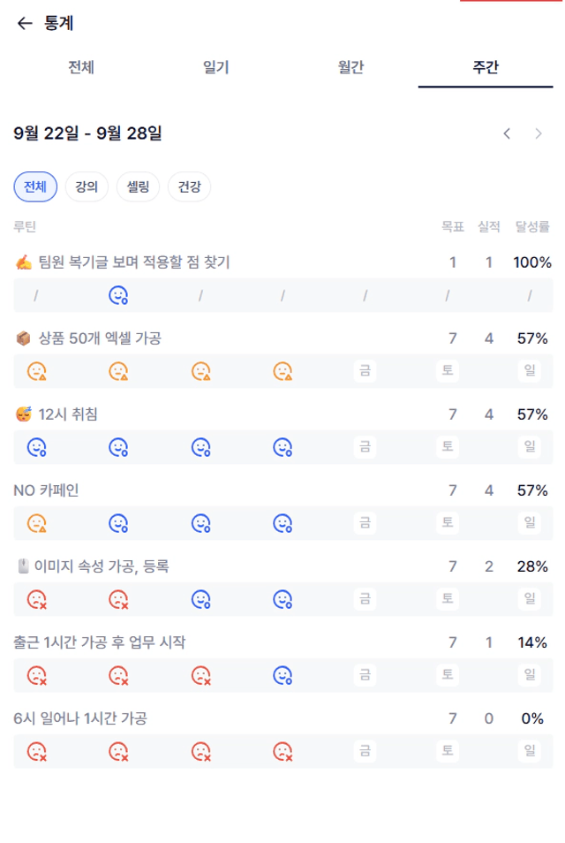Select the 주간 tab
The height and width of the screenshot is (843, 565).
click(x=486, y=67)
